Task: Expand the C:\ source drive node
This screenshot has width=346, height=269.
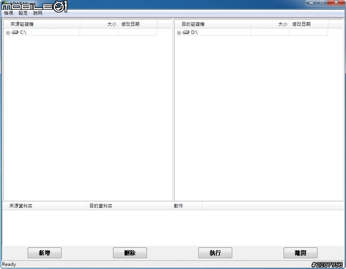Action: (8, 32)
